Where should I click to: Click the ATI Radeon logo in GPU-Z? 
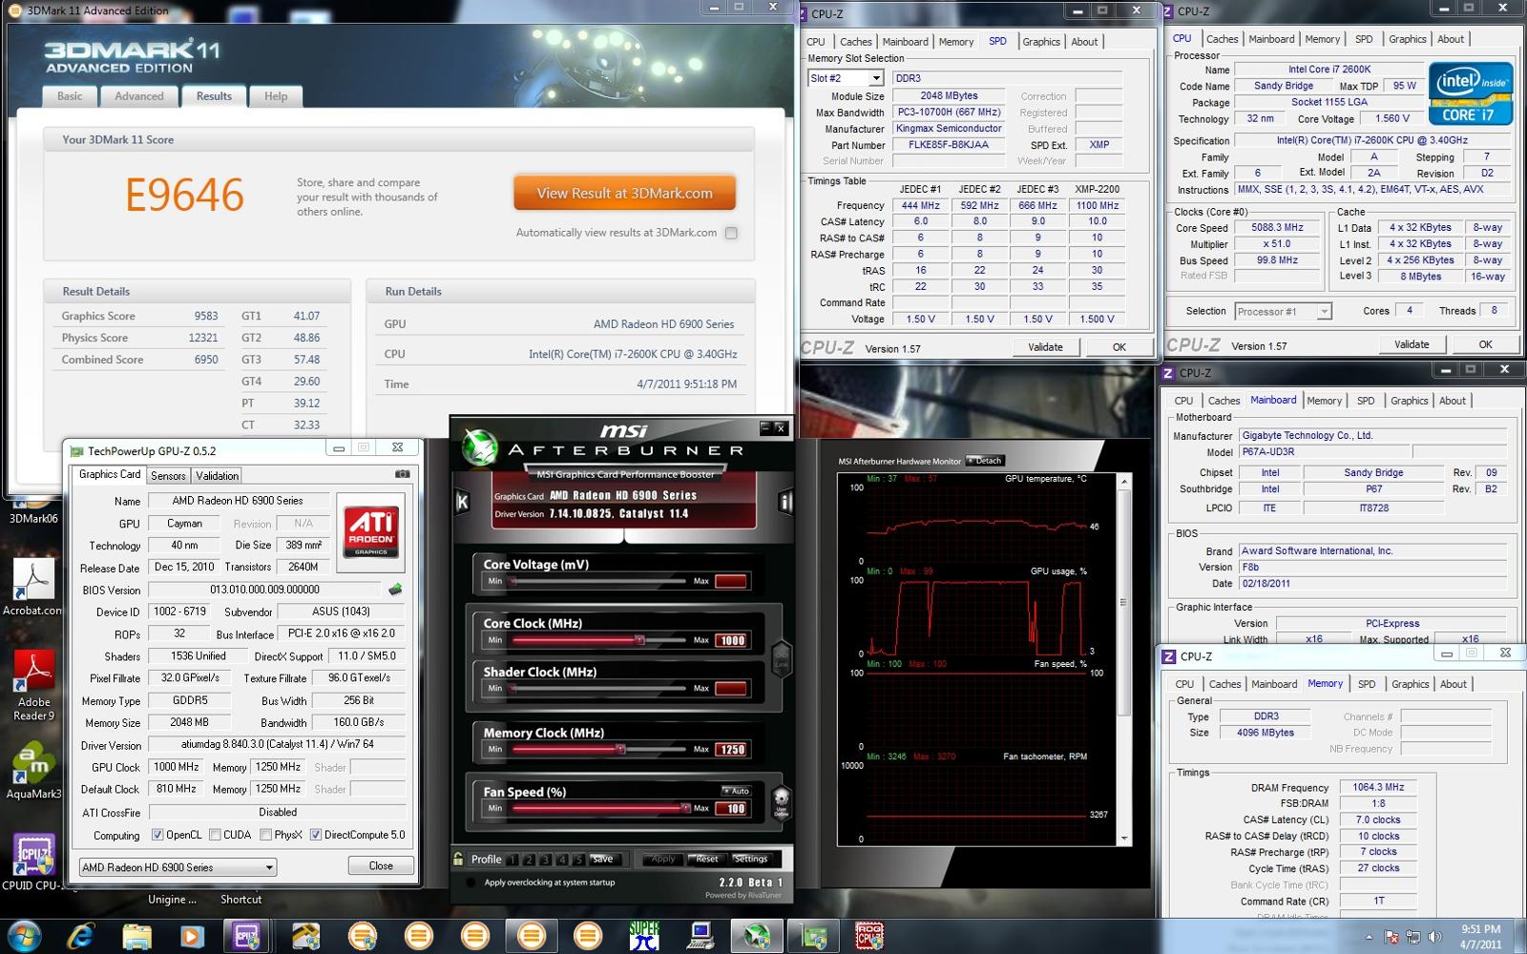pos(371,530)
